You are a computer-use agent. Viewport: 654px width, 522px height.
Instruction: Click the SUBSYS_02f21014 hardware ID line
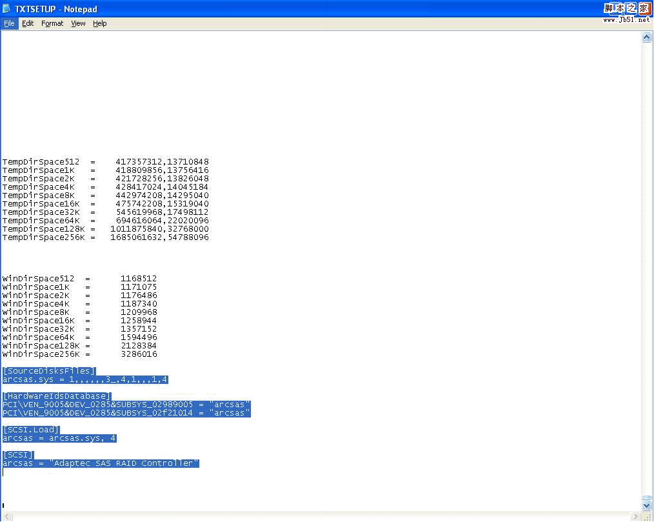coord(126,413)
